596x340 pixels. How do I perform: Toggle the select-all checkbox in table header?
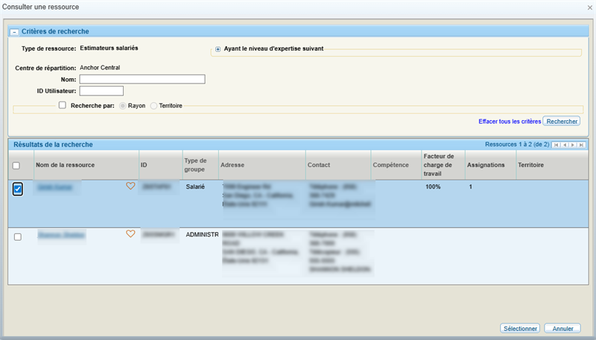(17, 166)
